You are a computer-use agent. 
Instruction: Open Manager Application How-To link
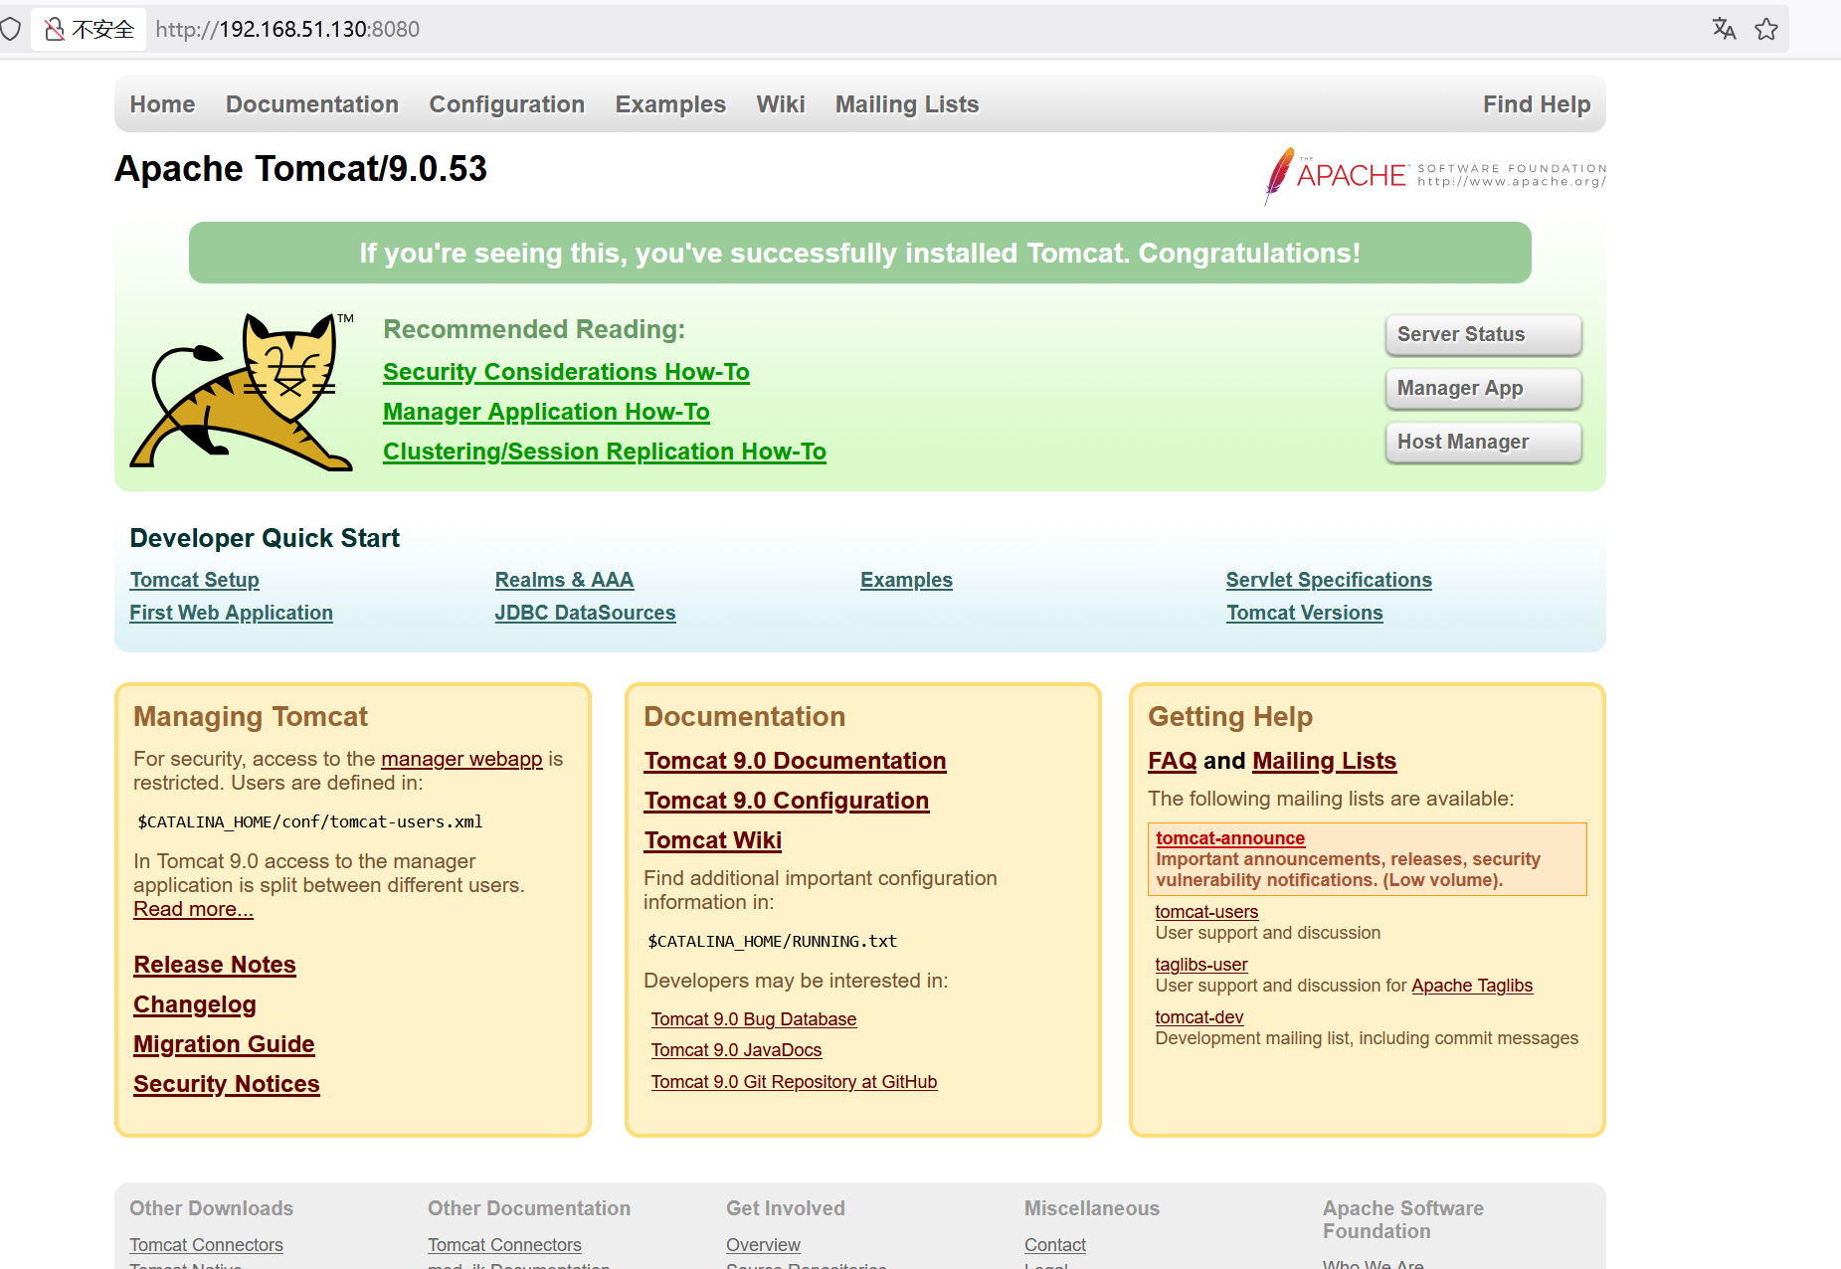[546, 412]
